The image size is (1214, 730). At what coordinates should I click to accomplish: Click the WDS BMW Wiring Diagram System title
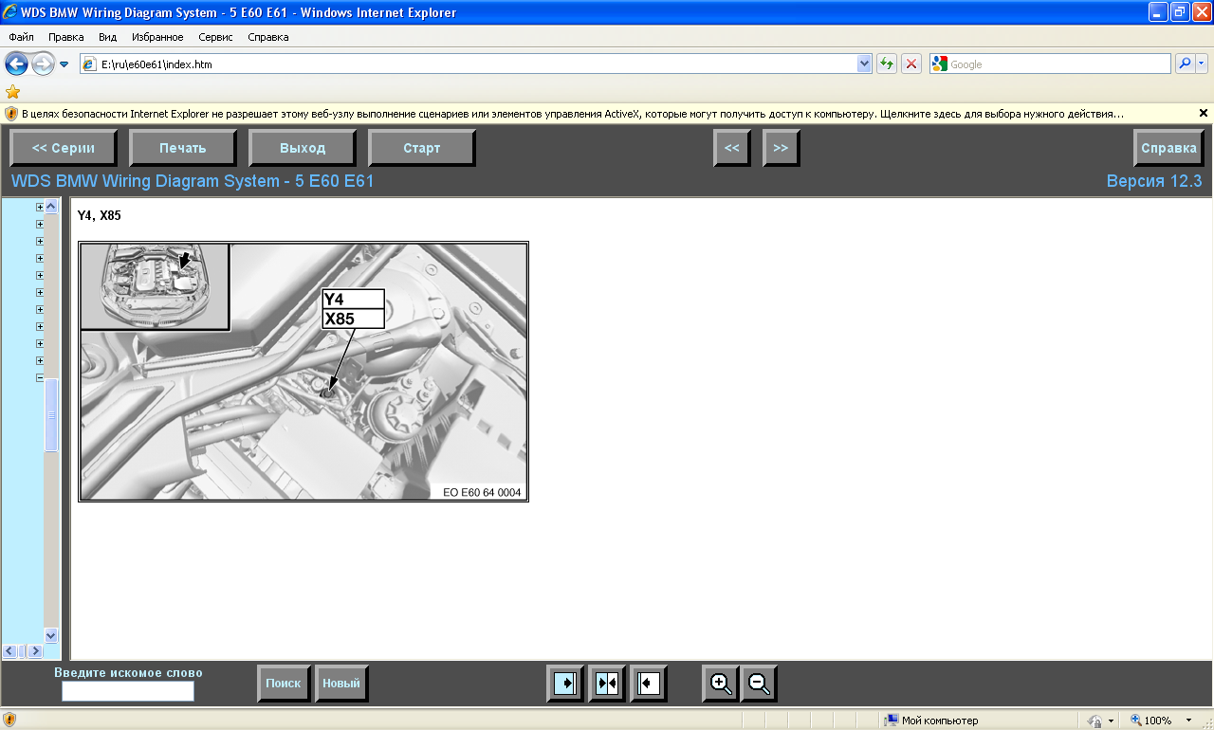tap(193, 181)
